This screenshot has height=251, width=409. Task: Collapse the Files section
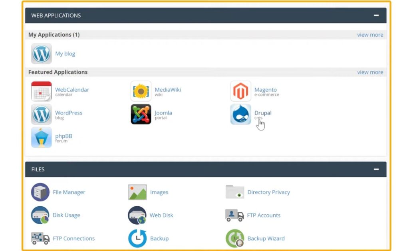point(376,169)
